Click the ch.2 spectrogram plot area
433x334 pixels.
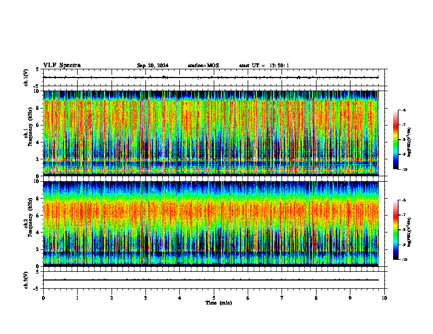[210, 224]
